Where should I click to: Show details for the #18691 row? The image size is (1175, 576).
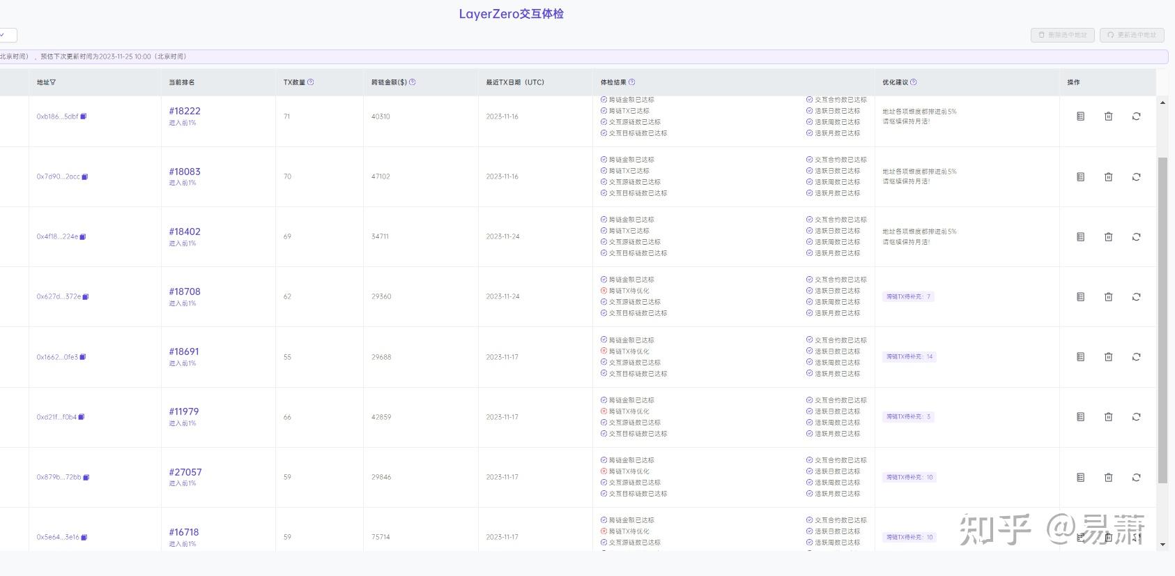coord(1081,357)
